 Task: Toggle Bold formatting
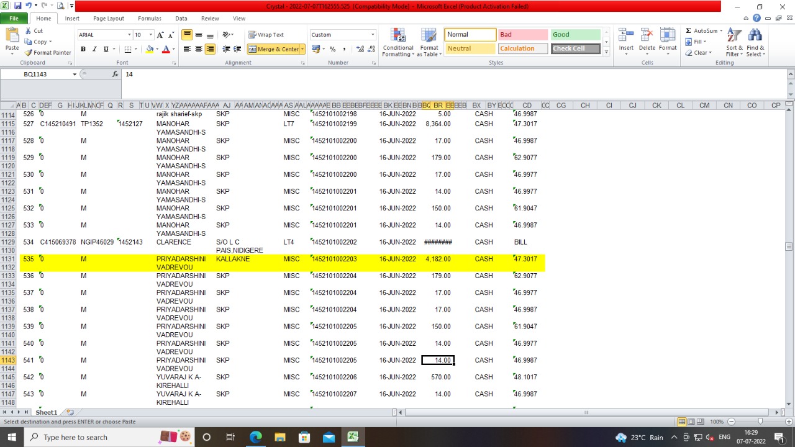click(83, 49)
